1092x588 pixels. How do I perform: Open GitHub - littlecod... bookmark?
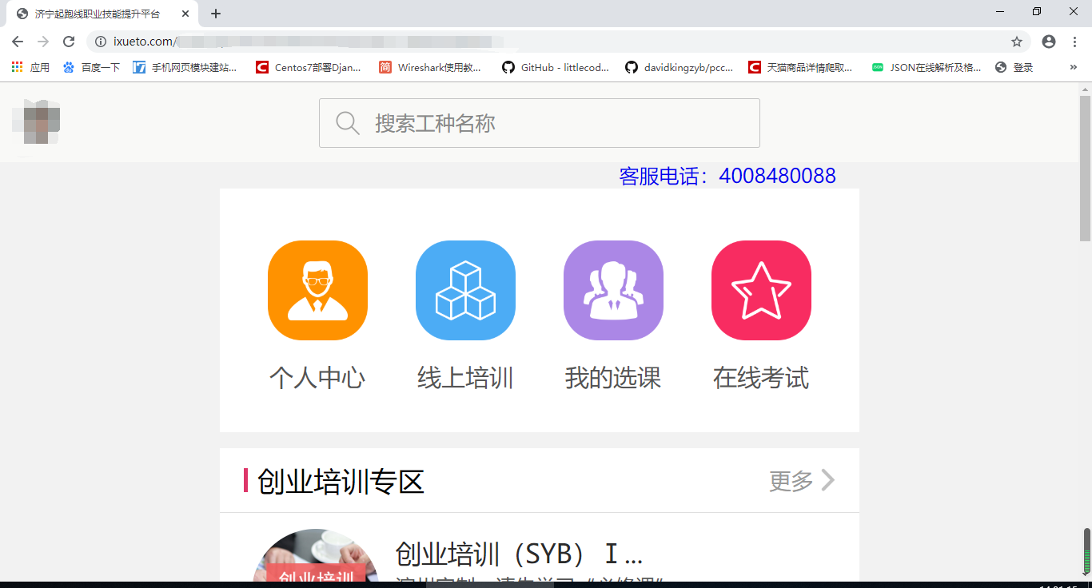tap(556, 68)
